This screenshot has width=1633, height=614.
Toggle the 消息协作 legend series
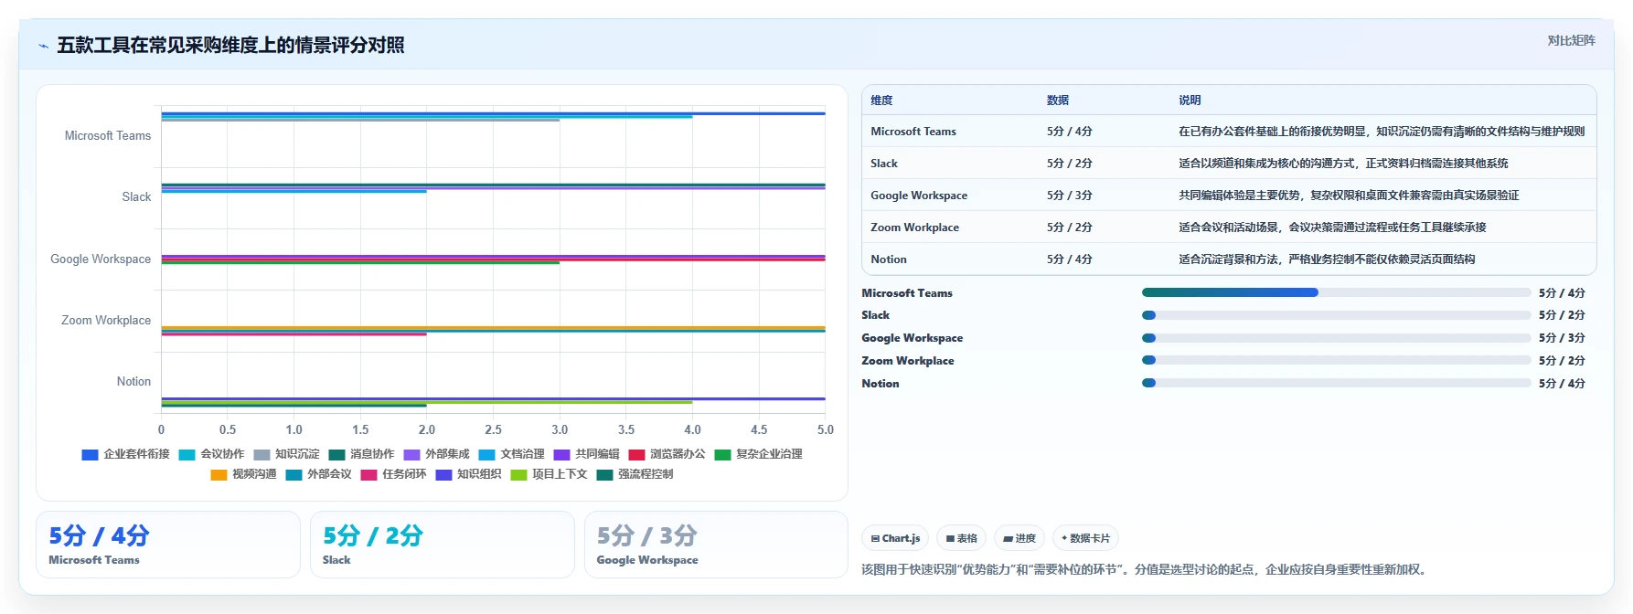(x=361, y=454)
